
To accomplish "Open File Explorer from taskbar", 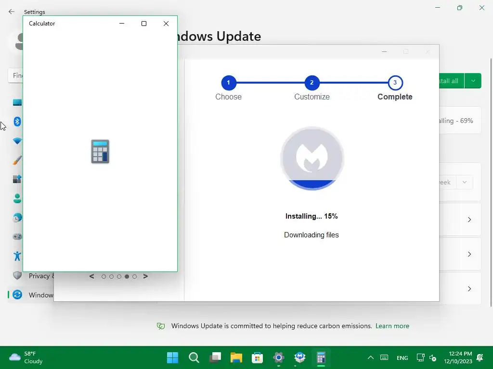I will click(x=236, y=357).
